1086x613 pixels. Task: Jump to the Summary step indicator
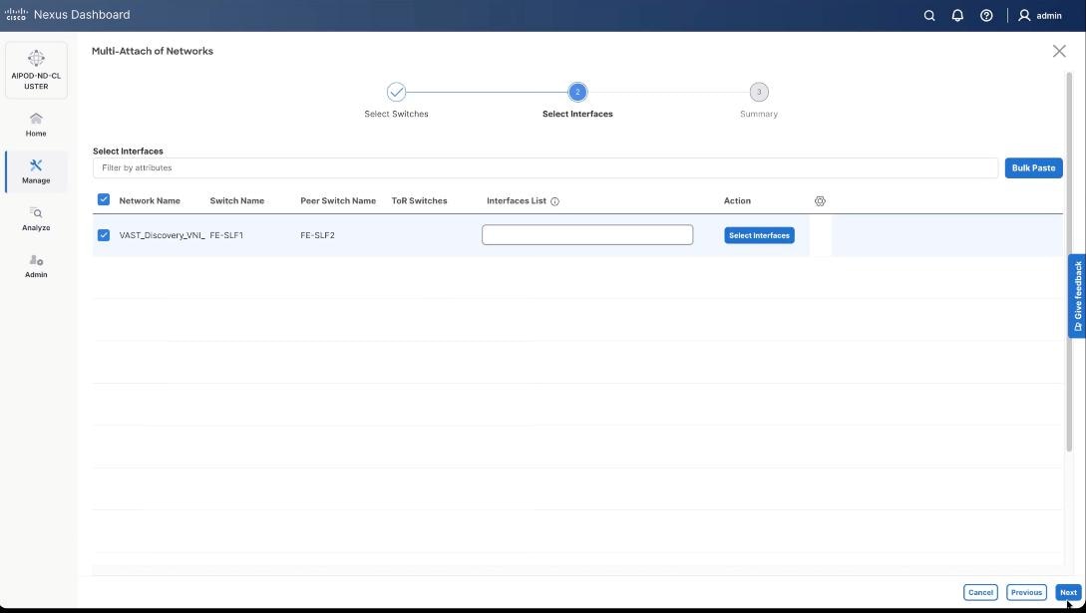[x=759, y=91]
